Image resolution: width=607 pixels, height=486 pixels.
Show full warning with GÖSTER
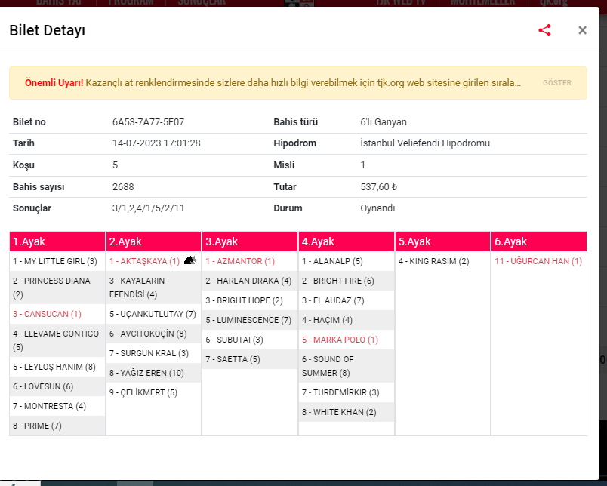(x=557, y=83)
